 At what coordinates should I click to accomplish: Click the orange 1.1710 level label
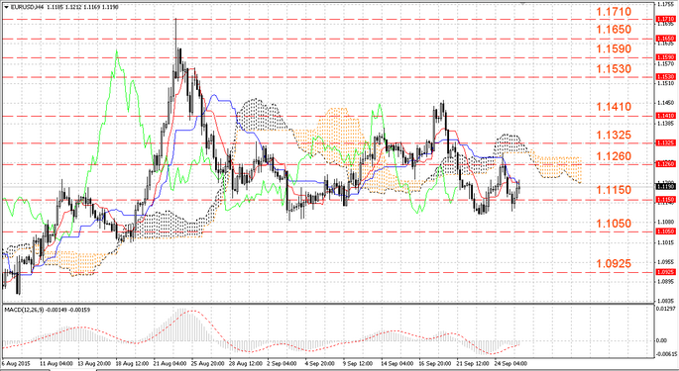pos(614,12)
